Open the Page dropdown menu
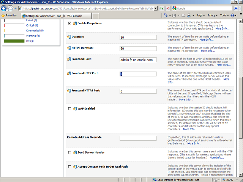This screenshot has width=243, height=182. click(x=201, y=16)
